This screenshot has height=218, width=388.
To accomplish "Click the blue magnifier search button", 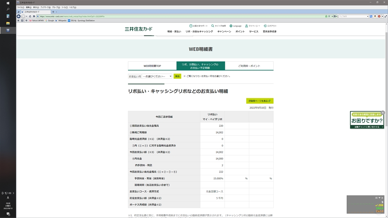I will [371, 16].
